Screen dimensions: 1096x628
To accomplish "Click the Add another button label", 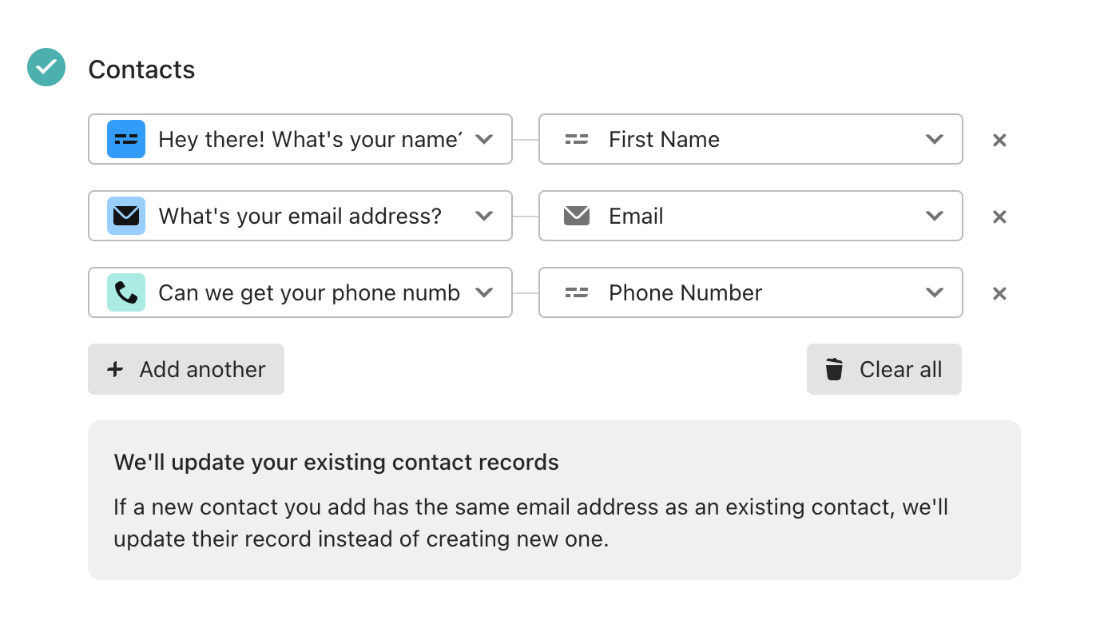I will point(202,369).
